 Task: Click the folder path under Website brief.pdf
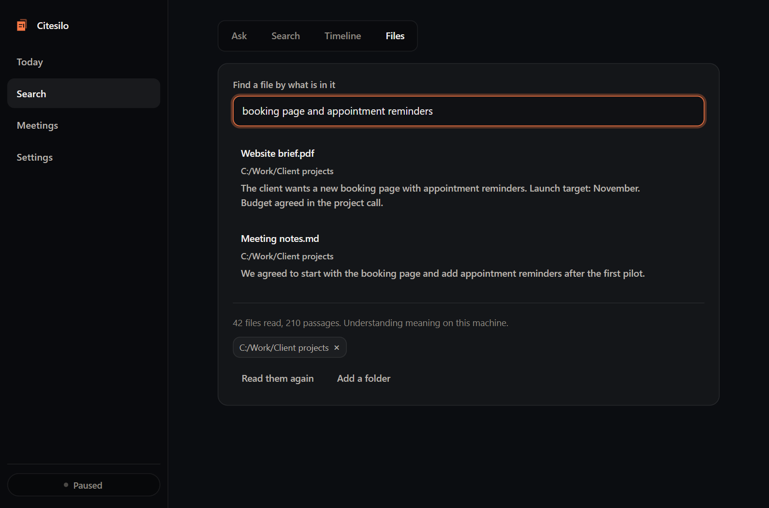(287, 171)
